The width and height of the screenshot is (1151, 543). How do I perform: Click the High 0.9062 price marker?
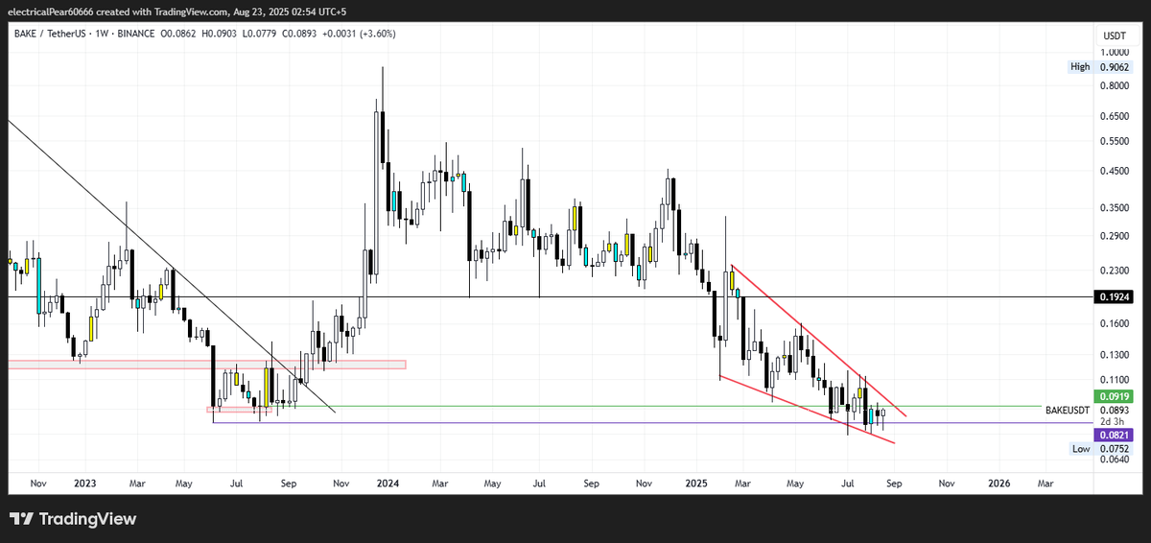pyautogui.click(x=1102, y=67)
